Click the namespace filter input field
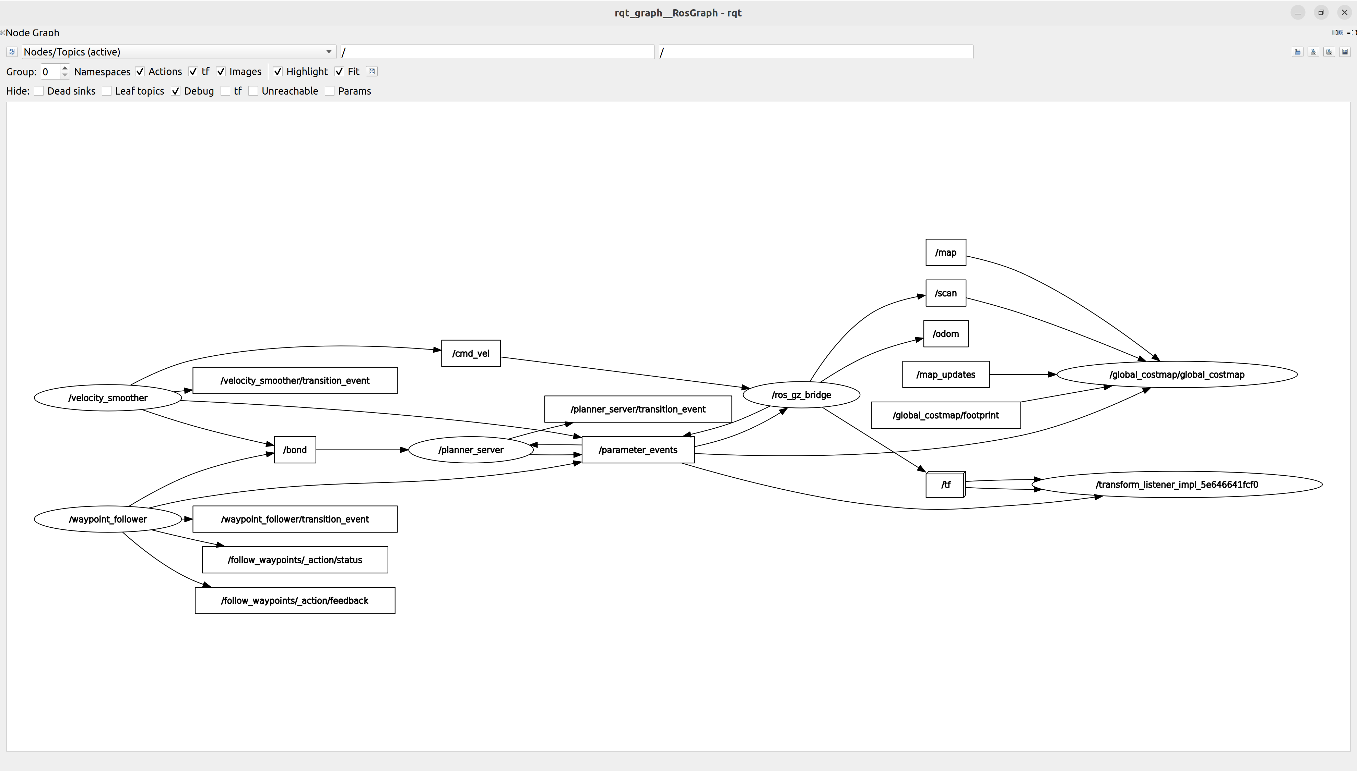1357x771 pixels. (497, 52)
